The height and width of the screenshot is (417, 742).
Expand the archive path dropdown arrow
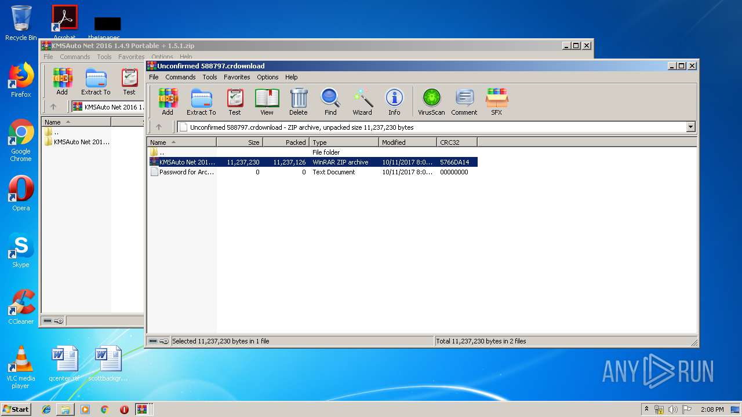690,127
